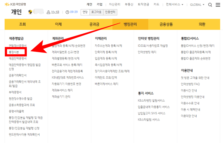Click the 원천징수영수증 발급 link

coord(21,99)
